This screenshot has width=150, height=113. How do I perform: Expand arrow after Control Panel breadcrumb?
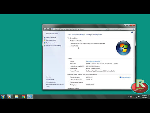point(64,29)
